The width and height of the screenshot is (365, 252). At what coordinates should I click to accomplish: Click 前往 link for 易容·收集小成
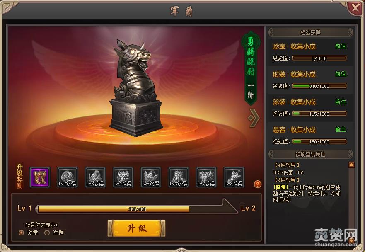[x=341, y=129]
